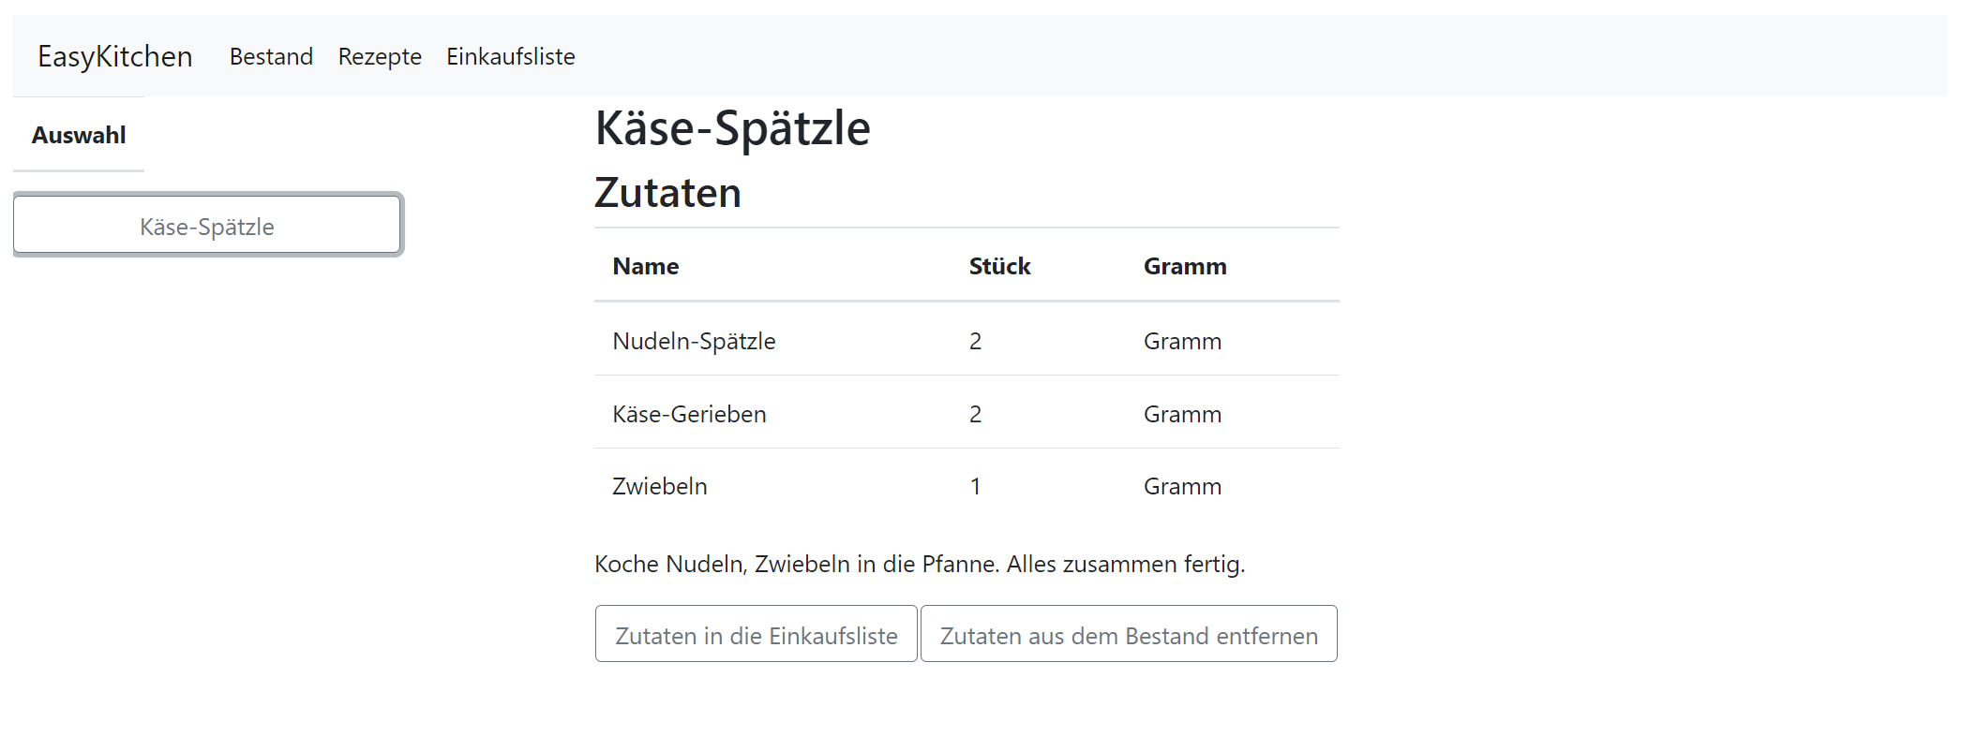Open the Rezepte menu item
This screenshot has height=751, width=1963.
click(380, 56)
